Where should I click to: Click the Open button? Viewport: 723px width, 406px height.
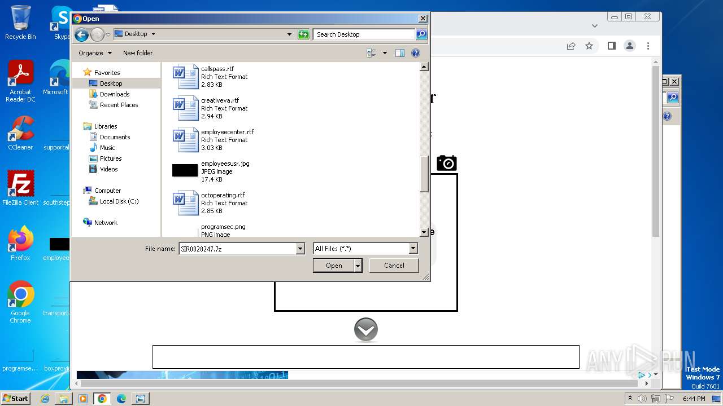coord(334,266)
